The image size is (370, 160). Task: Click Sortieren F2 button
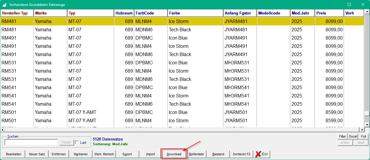pyautogui.click(x=241, y=154)
